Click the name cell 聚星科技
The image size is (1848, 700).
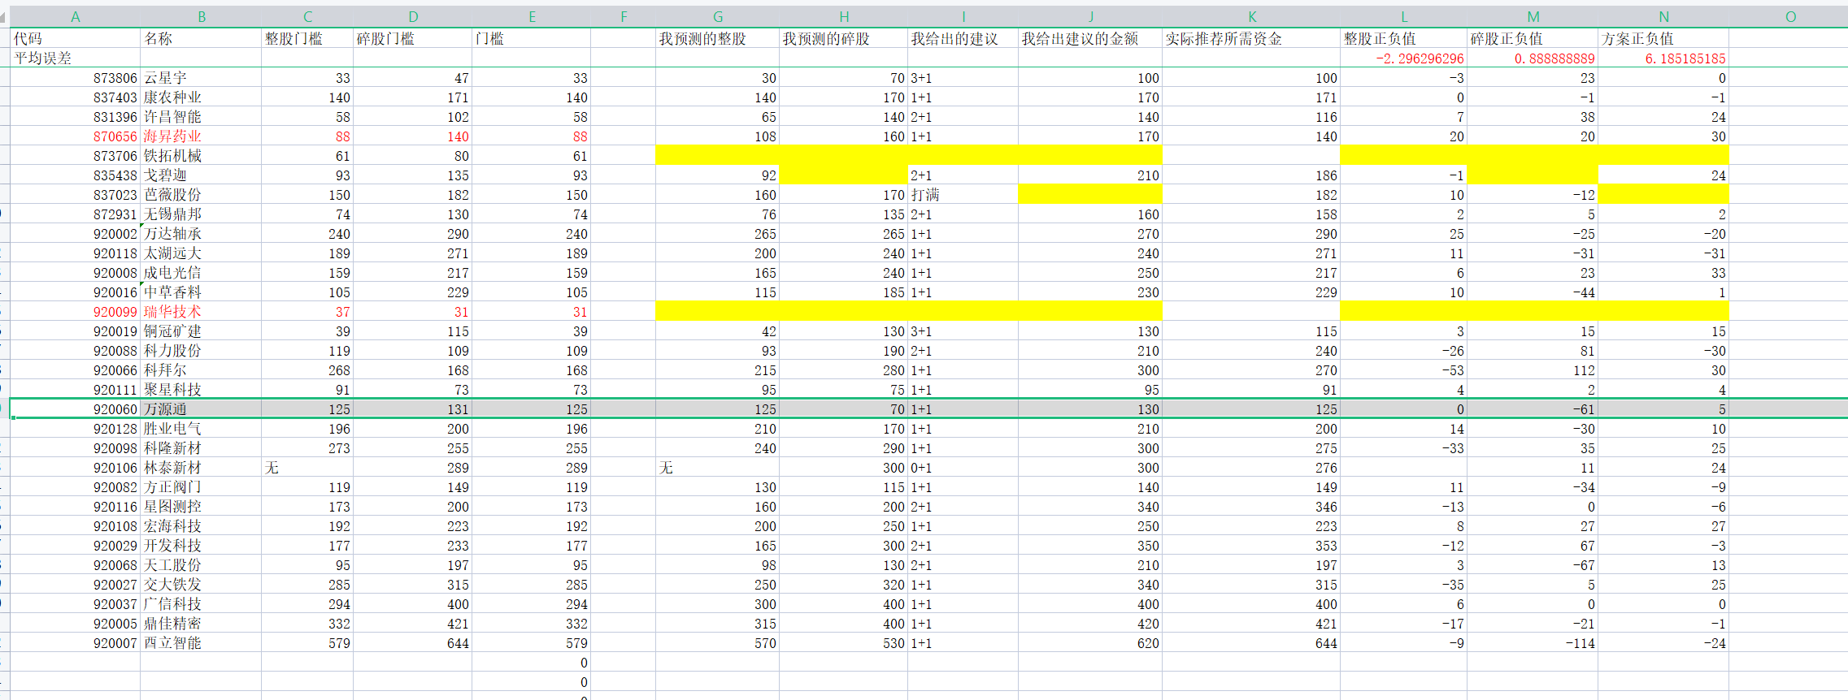coord(201,390)
